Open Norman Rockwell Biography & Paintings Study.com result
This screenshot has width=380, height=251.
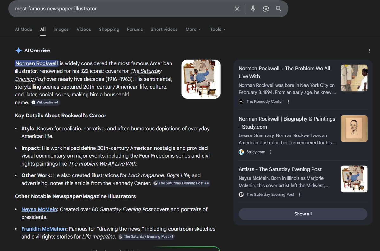(287, 123)
